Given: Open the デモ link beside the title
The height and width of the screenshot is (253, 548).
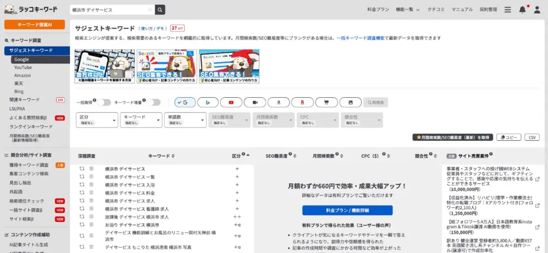Looking at the screenshot, I should point(159,29).
